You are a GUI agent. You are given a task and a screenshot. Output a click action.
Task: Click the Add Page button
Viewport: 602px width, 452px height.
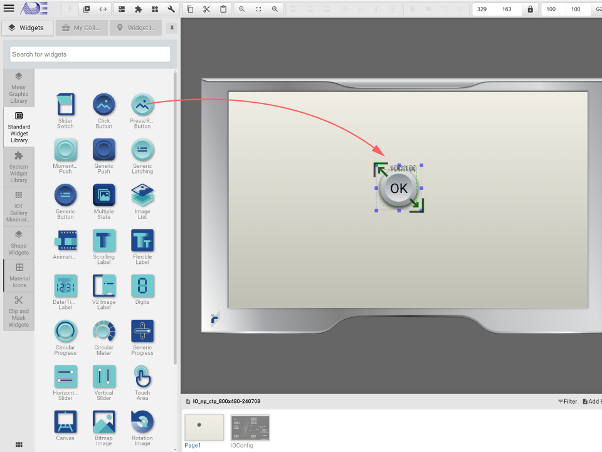(x=591, y=401)
